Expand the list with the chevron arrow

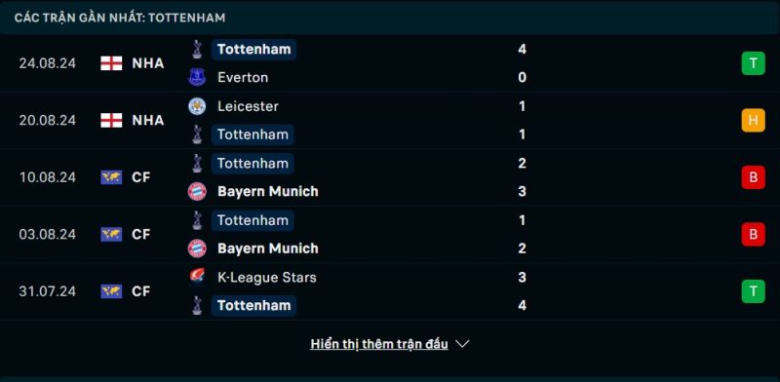462,344
